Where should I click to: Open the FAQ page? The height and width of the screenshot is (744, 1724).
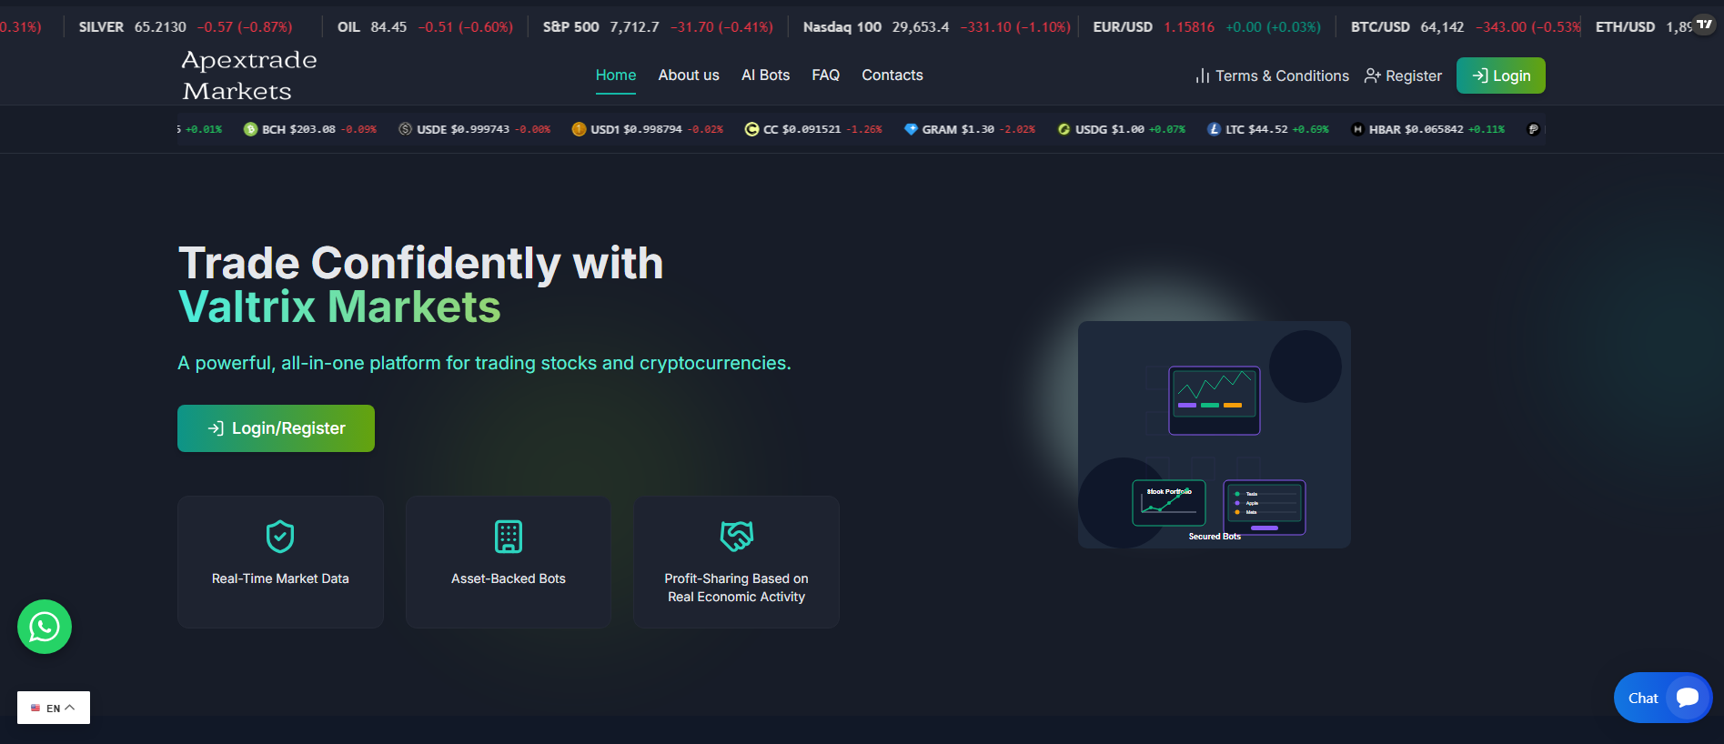coord(826,75)
